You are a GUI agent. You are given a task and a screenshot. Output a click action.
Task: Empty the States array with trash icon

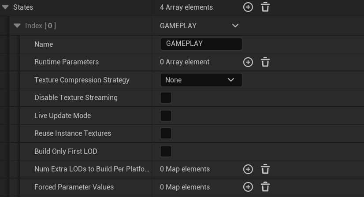[265, 7]
